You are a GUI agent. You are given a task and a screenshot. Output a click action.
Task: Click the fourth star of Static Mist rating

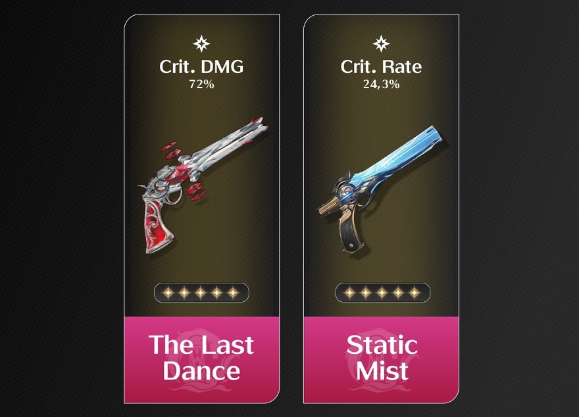click(x=398, y=293)
